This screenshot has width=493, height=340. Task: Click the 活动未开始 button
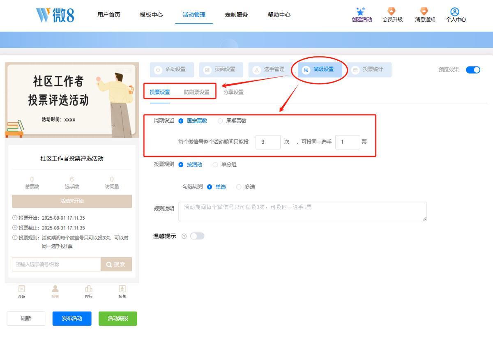[x=72, y=201]
